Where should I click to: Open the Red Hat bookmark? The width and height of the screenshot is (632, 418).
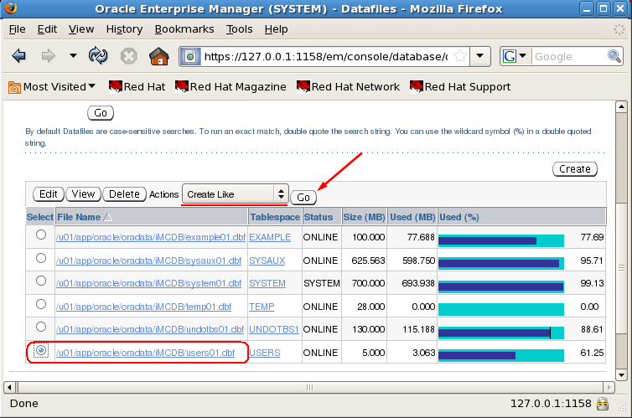[137, 86]
